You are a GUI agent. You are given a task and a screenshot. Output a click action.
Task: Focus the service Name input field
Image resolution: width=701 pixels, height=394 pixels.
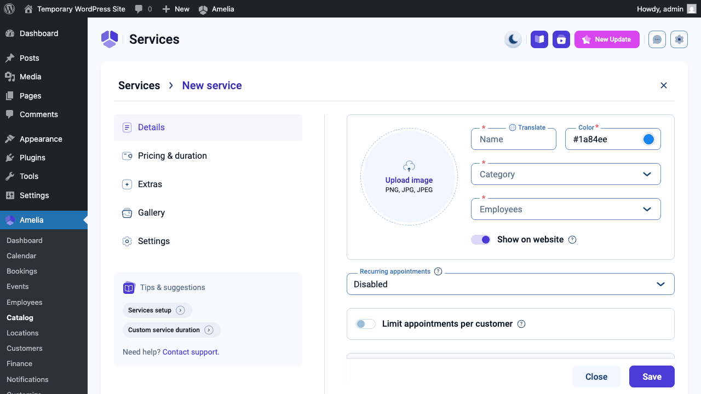click(514, 139)
